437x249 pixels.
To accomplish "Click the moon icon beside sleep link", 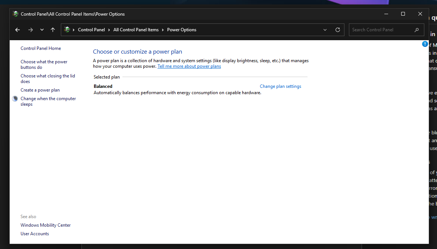I will 15,99.
